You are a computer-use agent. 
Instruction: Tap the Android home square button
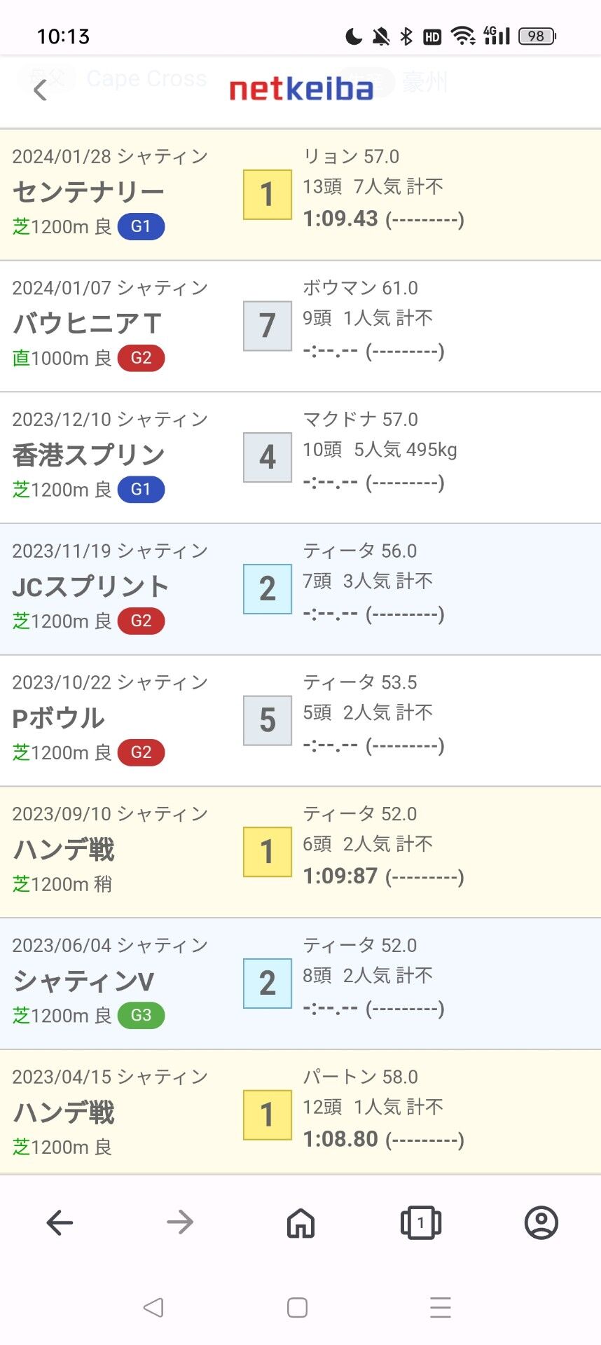click(x=297, y=1307)
